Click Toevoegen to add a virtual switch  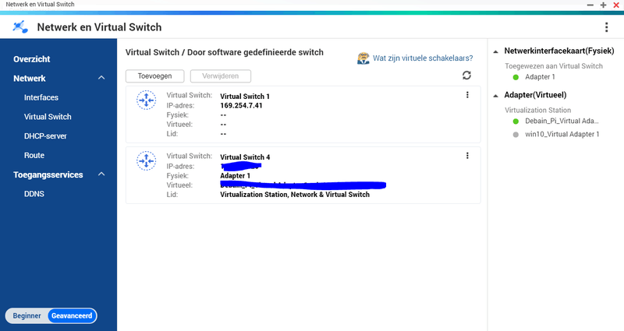(x=154, y=76)
